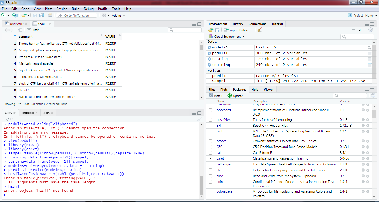Open the workspace panes layout icon
The image size is (379, 202).
coord(104,15)
